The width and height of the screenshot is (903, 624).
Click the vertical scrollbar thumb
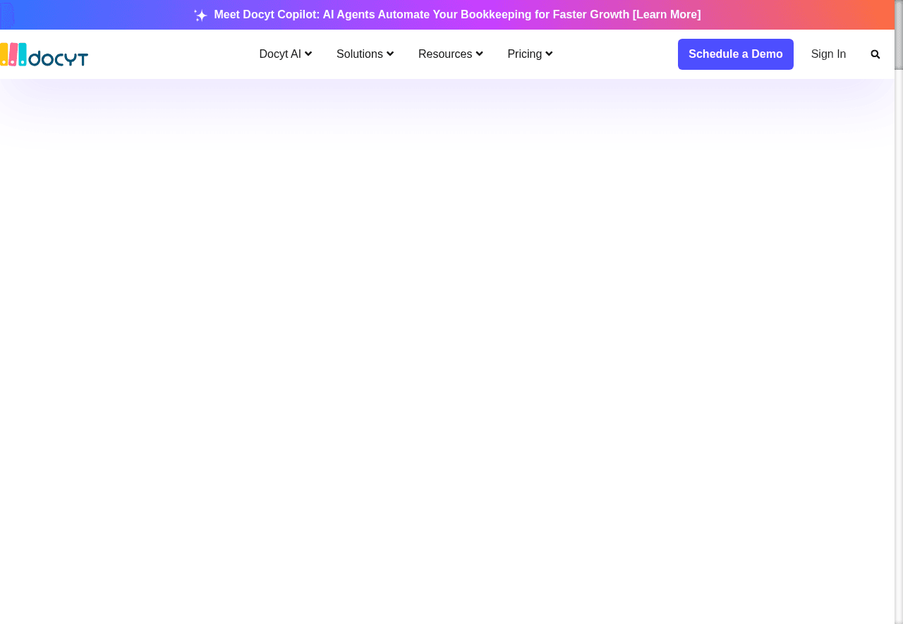point(899,35)
